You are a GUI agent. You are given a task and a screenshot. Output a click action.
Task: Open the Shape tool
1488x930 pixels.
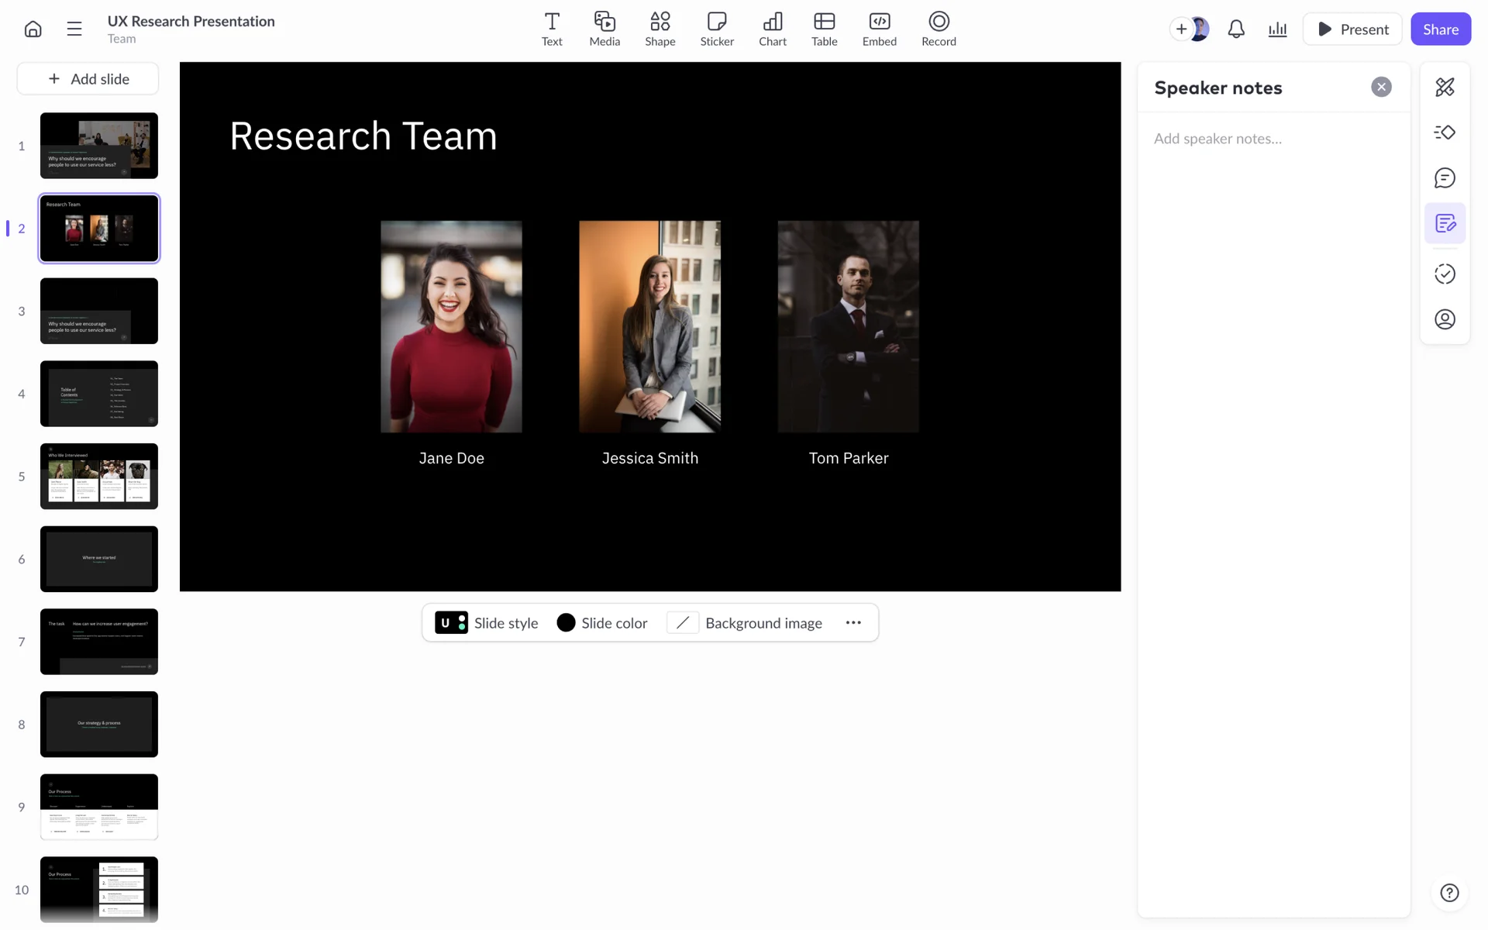coord(660,29)
